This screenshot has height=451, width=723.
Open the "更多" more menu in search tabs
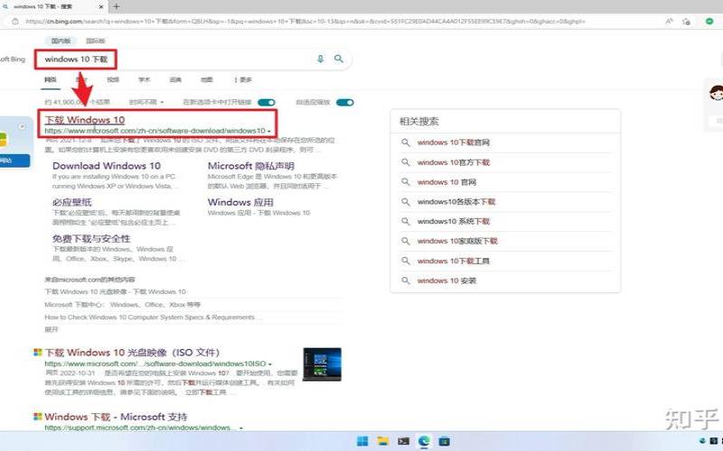click(242, 79)
